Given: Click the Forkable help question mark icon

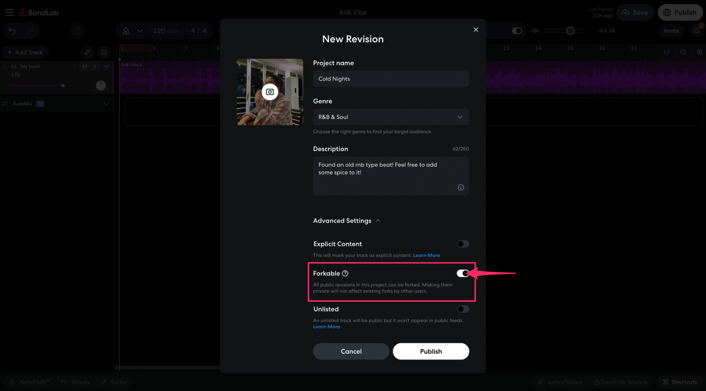Looking at the screenshot, I should pos(345,273).
